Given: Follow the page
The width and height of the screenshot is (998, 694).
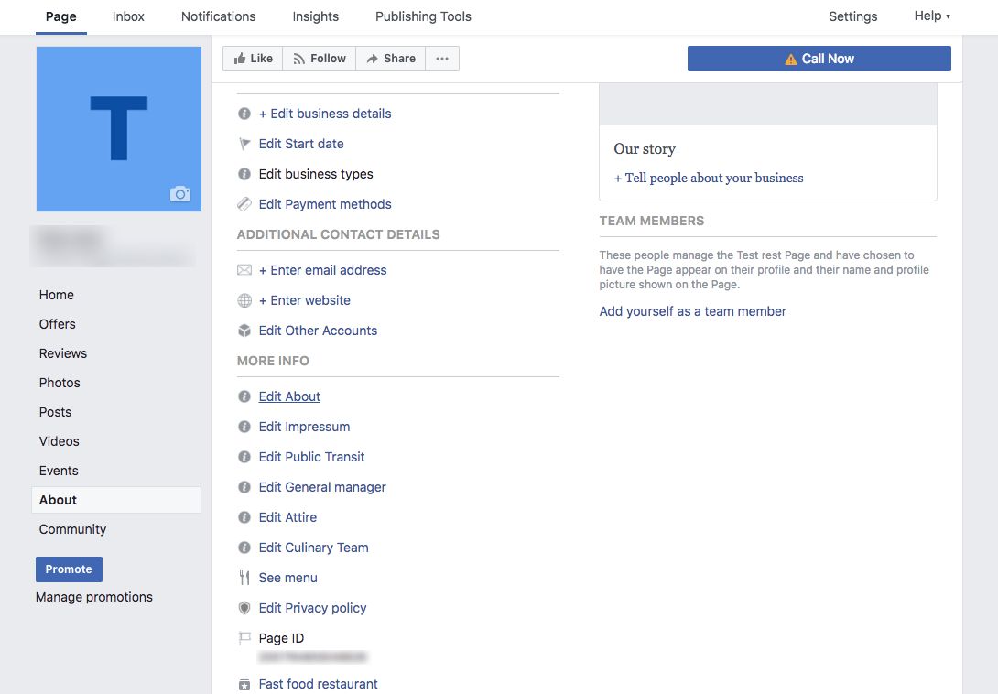Looking at the screenshot, I should [x=319, y=59].
